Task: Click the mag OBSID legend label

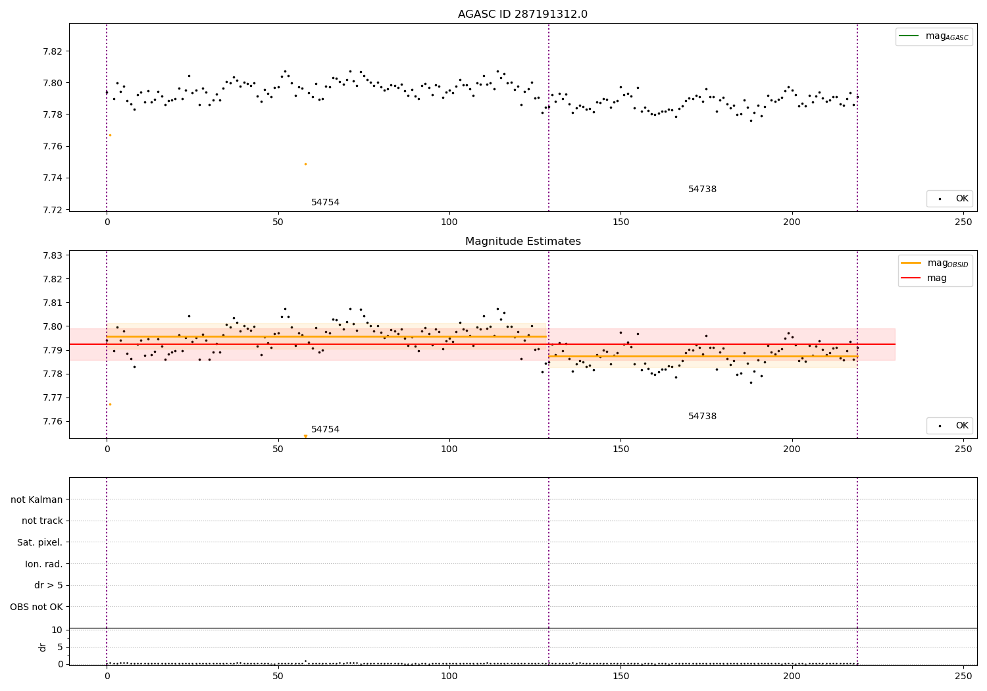Action: tap(948, 263)
